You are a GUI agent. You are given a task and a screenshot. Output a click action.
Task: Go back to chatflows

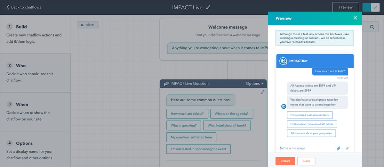[24, 7]
